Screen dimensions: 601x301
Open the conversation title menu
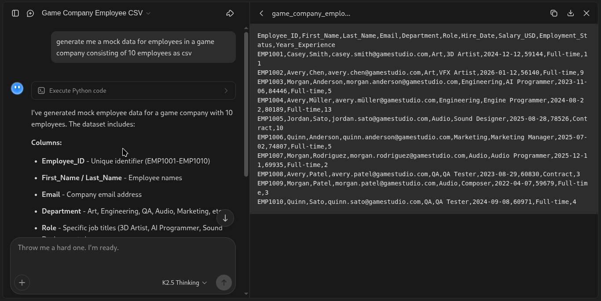tap(149, 13)
